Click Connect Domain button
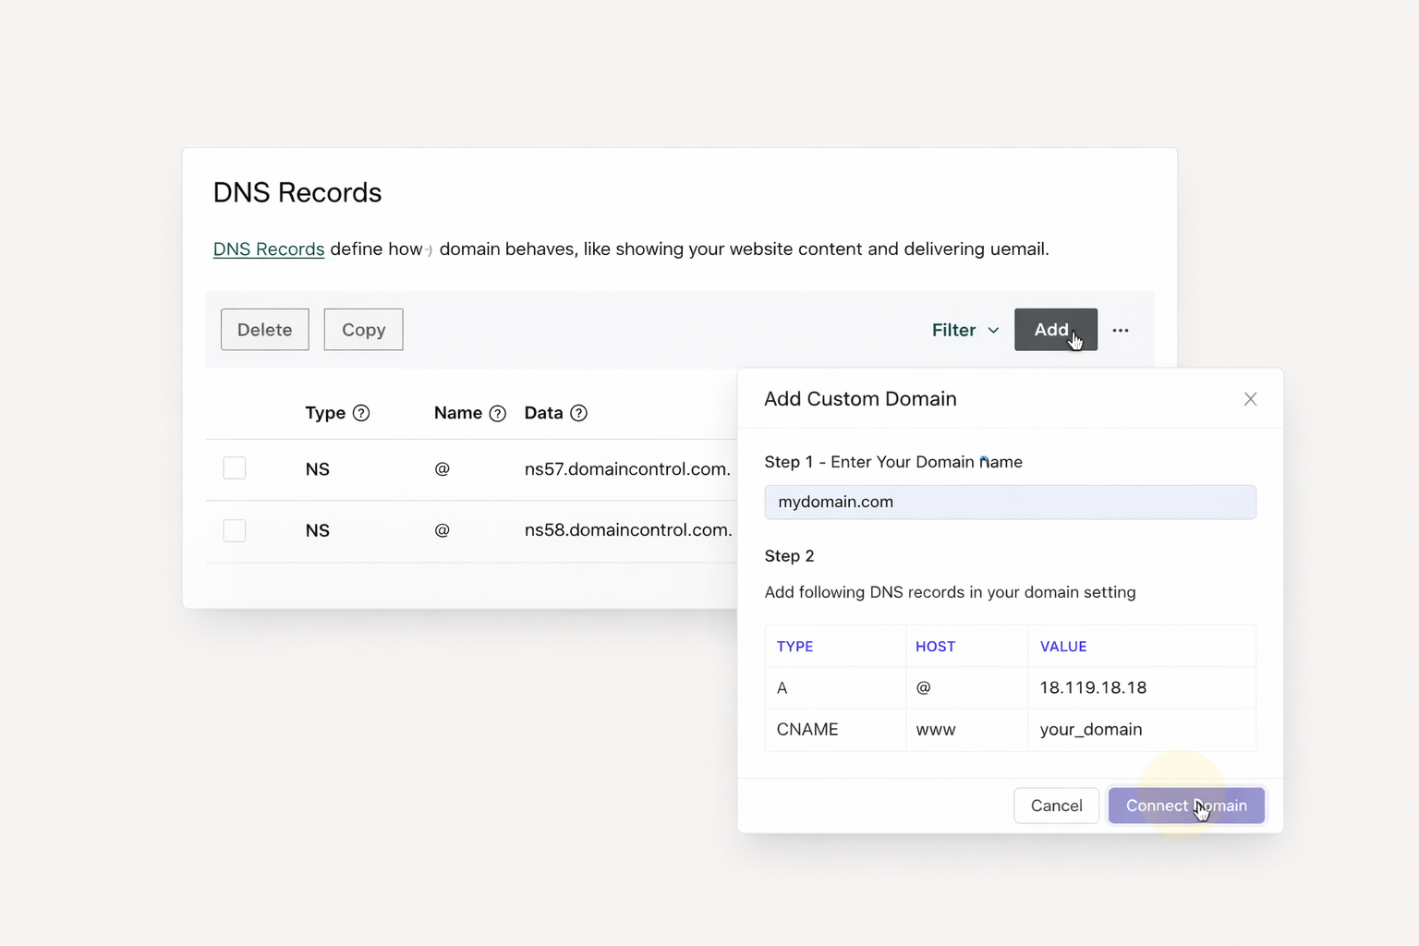 click(x=1186, y=806)
